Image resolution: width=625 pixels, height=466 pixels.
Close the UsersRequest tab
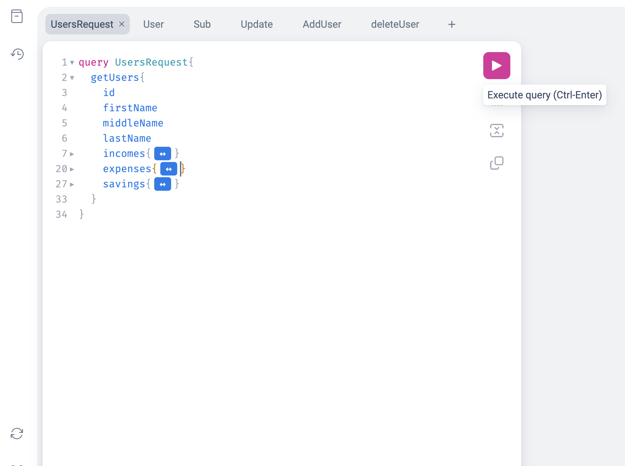pyautogui.click(x=121, y=24)
